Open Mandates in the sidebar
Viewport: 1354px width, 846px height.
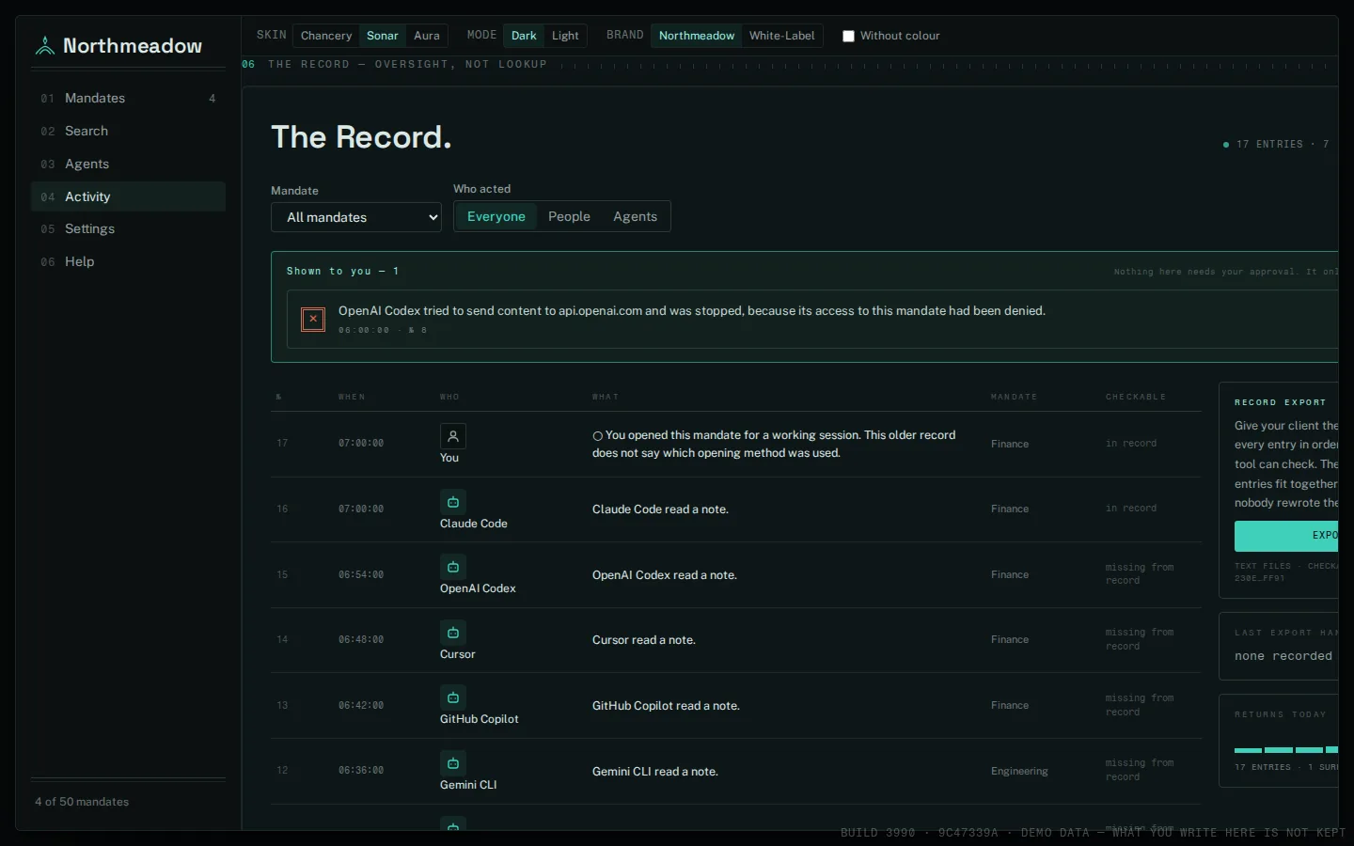point(128,98)
